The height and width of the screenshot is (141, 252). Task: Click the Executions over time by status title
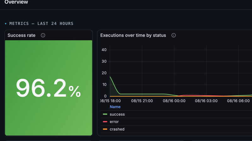point(133,35)
